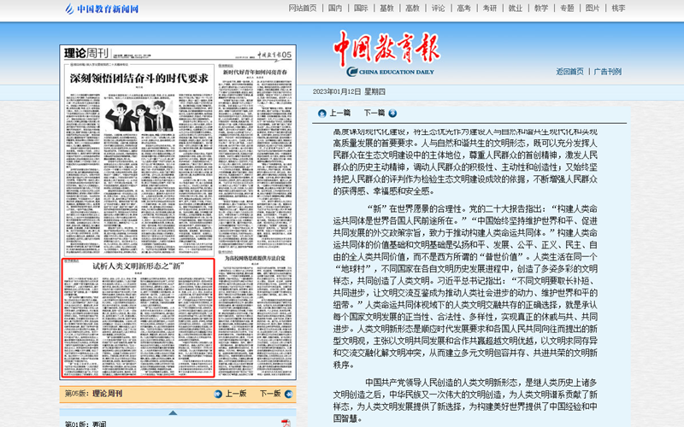Image resolution: width=684 pixels, height=427 pixels.
Task: Go to 评论 in the top nav
Action: click(438, 9)
